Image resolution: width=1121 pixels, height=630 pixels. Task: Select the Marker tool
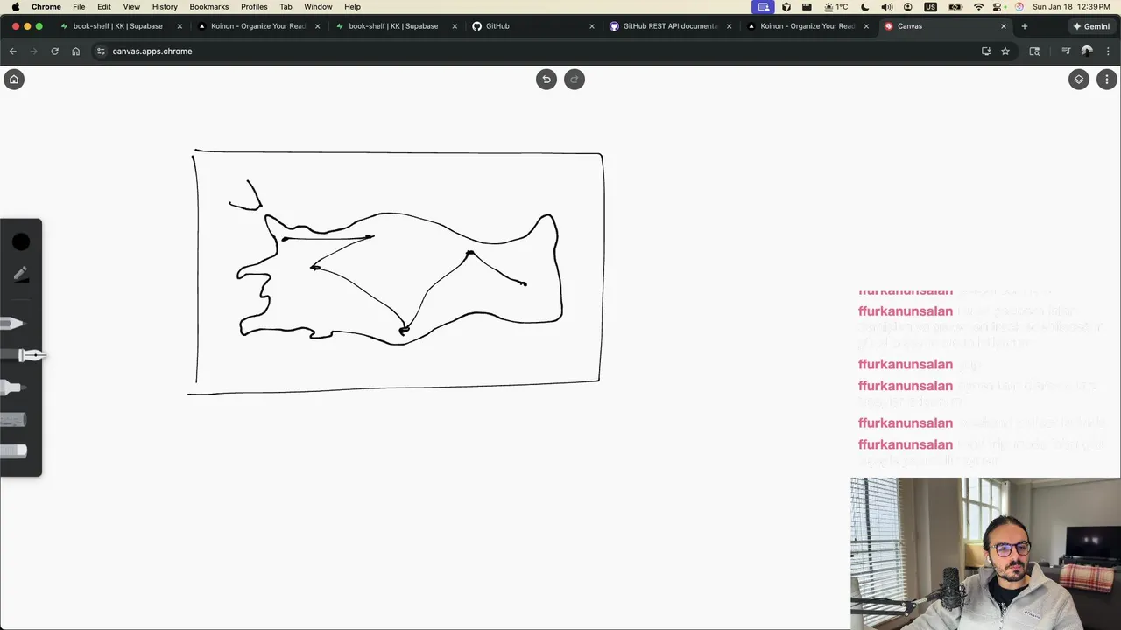[12, 388]
